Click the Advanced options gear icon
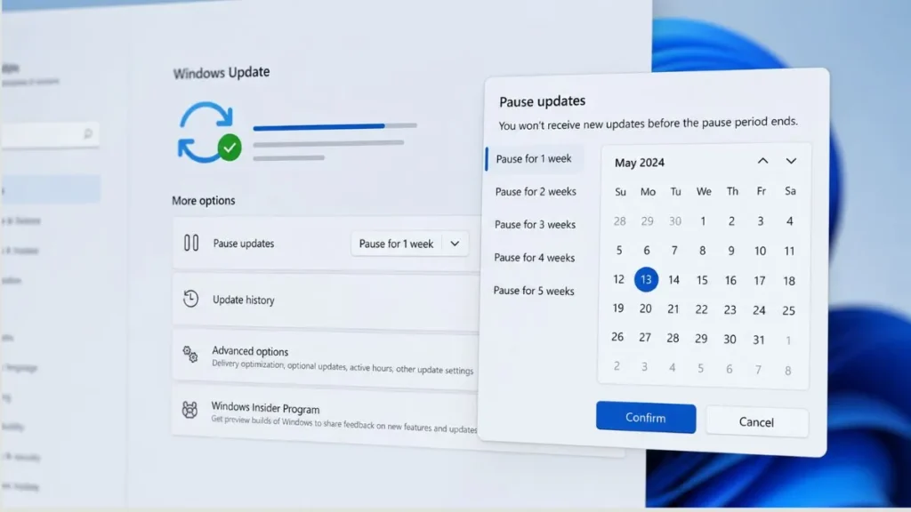Screen dimensions: 911x512 point(189,353)
